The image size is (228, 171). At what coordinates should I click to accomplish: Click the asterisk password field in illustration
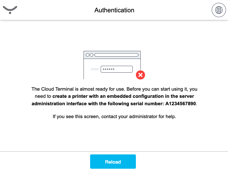(117, 69)
